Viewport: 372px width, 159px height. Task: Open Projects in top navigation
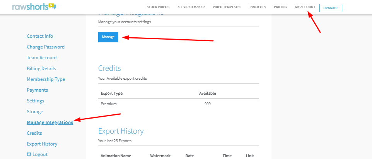[x=258, y=7]
